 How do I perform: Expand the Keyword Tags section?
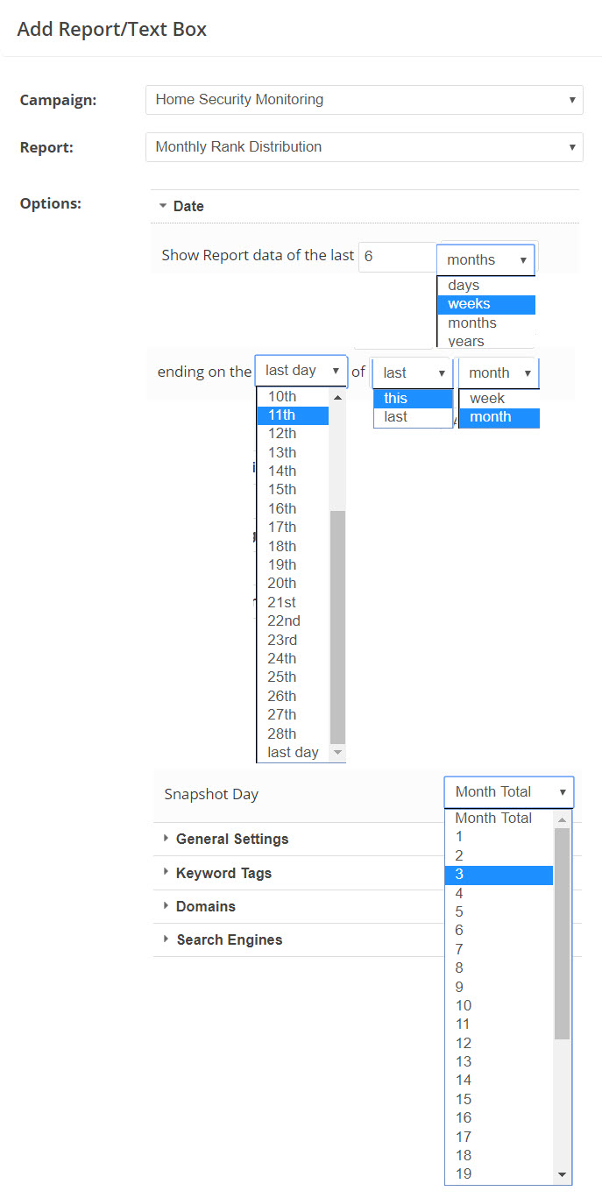click(223, 873)
